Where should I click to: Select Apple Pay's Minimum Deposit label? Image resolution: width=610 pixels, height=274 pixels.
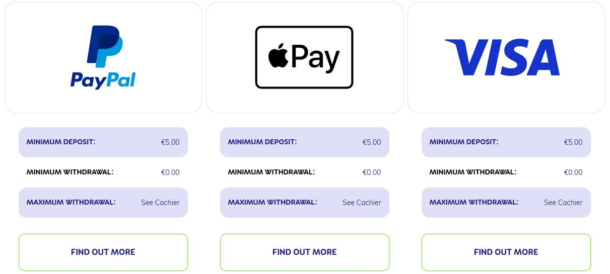click(x=262, y=142)
